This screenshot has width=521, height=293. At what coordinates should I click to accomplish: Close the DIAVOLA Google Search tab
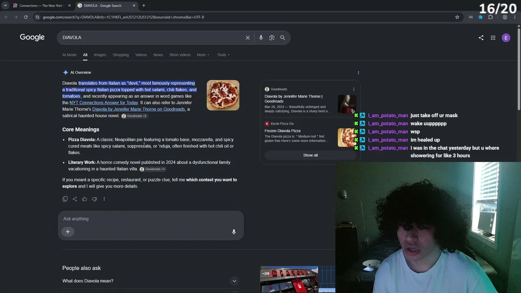tap(134, 6)
